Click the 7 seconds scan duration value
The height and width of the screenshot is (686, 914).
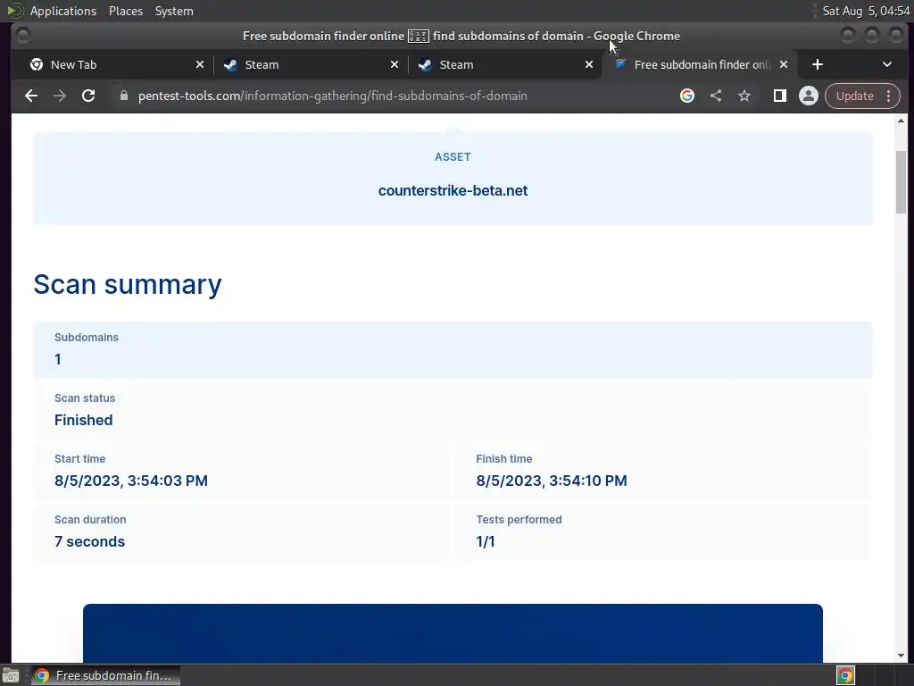click(90, 541)
